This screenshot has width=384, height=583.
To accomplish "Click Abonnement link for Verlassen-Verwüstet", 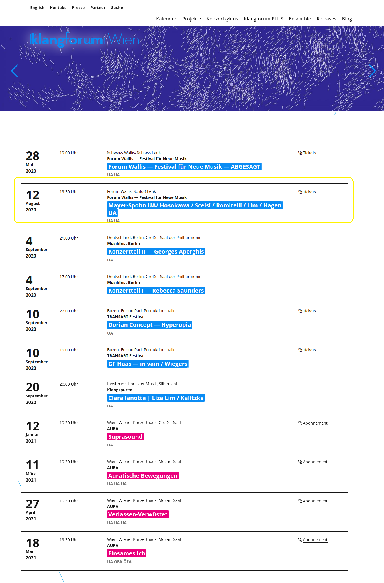I will coord(315,501).
